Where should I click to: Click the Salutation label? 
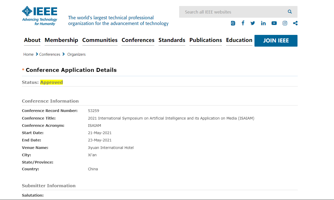click(x=33, y=195)
